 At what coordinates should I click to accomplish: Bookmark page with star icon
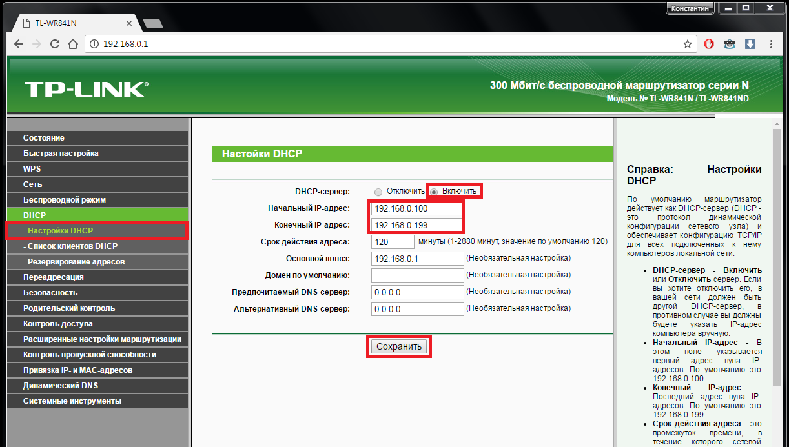pyautogui.click(x=688, y=45)
